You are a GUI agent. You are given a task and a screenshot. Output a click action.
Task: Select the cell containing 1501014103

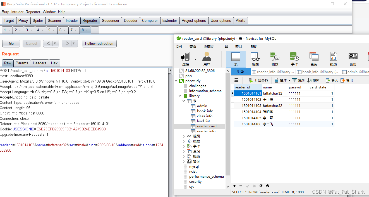point(248,105)
